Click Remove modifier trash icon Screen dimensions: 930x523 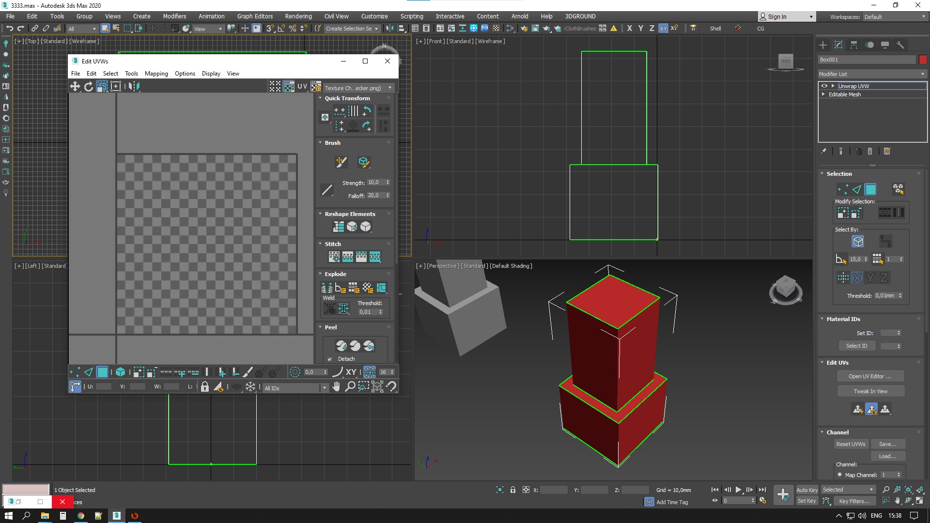click(x=870, y=152)
